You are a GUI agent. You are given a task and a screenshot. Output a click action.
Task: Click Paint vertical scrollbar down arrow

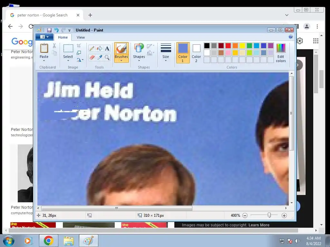[x=291, y=203]
